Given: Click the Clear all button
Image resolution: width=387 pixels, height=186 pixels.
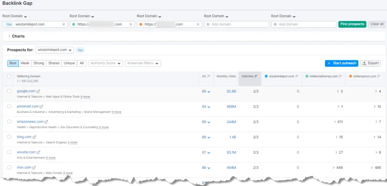Looking at the screenshot, I should [x=377, y=24].
